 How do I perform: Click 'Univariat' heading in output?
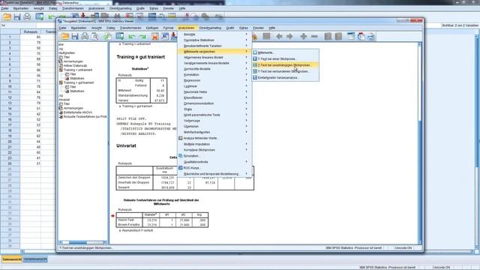coord(126,145)
